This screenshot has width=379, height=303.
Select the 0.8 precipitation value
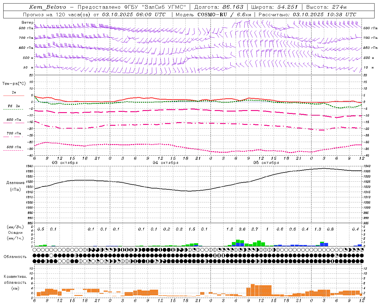[x=330, y=229]
